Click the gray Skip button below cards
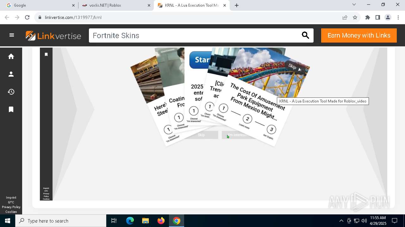This screenshot has width=405, height=227. [201, 135]
